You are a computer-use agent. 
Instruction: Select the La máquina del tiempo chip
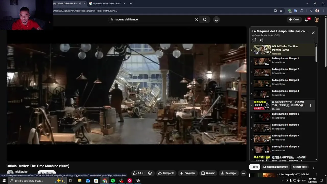pyautogui.click(x=275, y=167)
